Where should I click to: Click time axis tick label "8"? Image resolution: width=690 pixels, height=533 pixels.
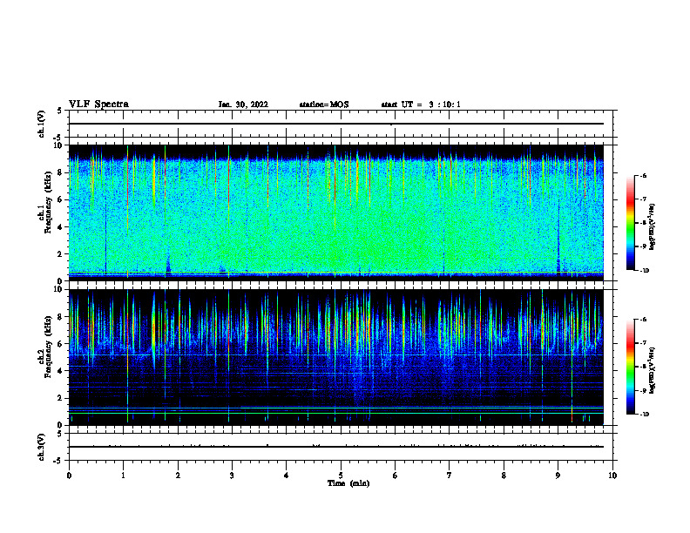(504, 476)
